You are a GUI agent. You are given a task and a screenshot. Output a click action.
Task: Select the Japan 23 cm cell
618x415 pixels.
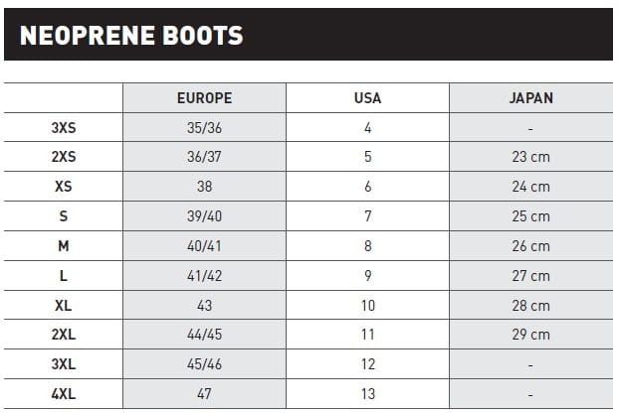(x=530, y=157)
